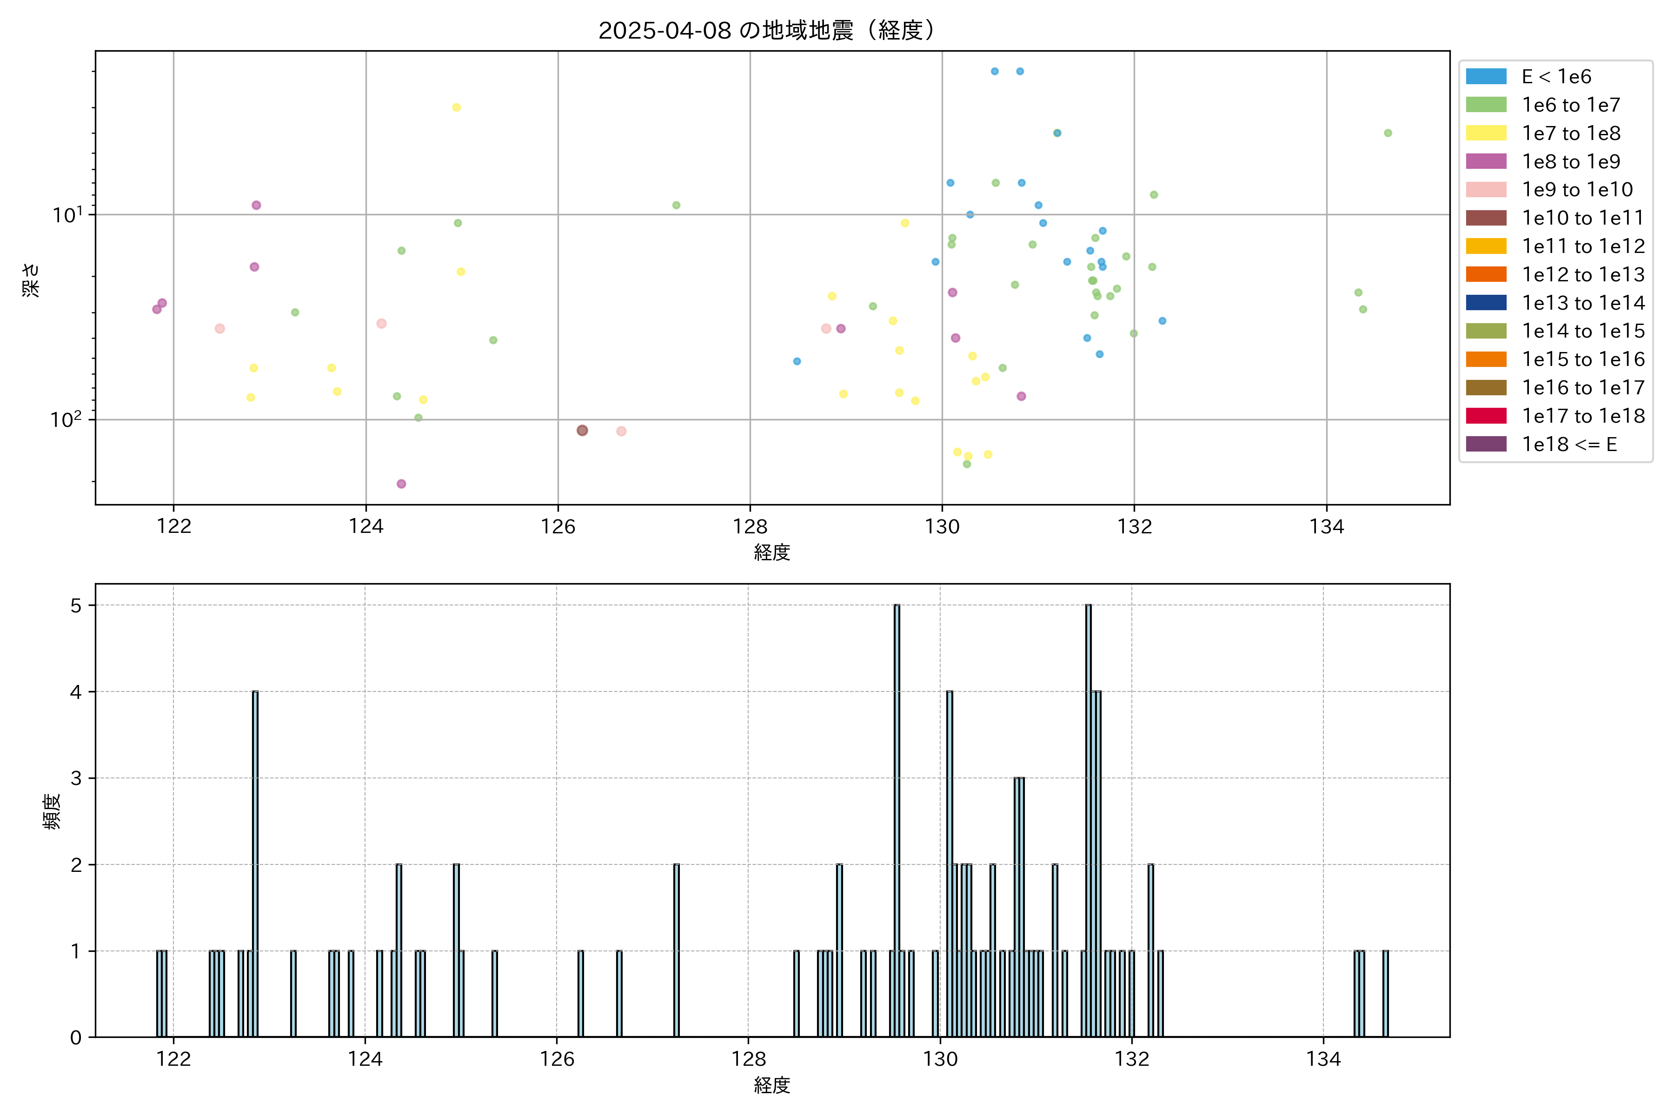Click the pink 1e9 to 1e10 legend swatch
The height and width of the screenshot is (1116, 1674).
(x=1486, y=190)
